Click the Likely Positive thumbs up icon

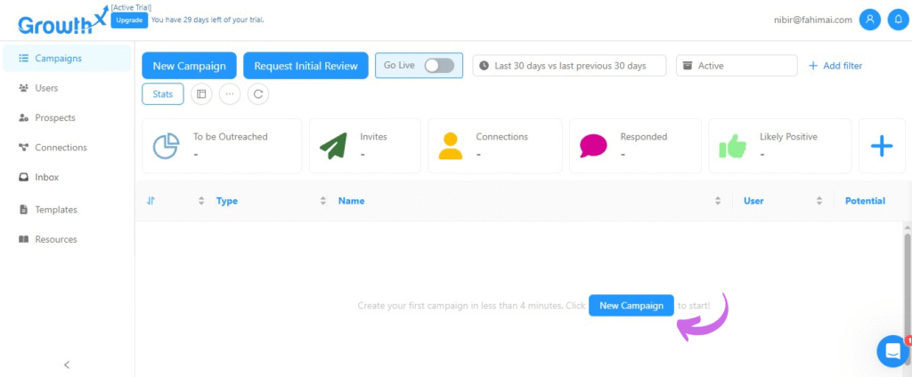click(732, 147)
